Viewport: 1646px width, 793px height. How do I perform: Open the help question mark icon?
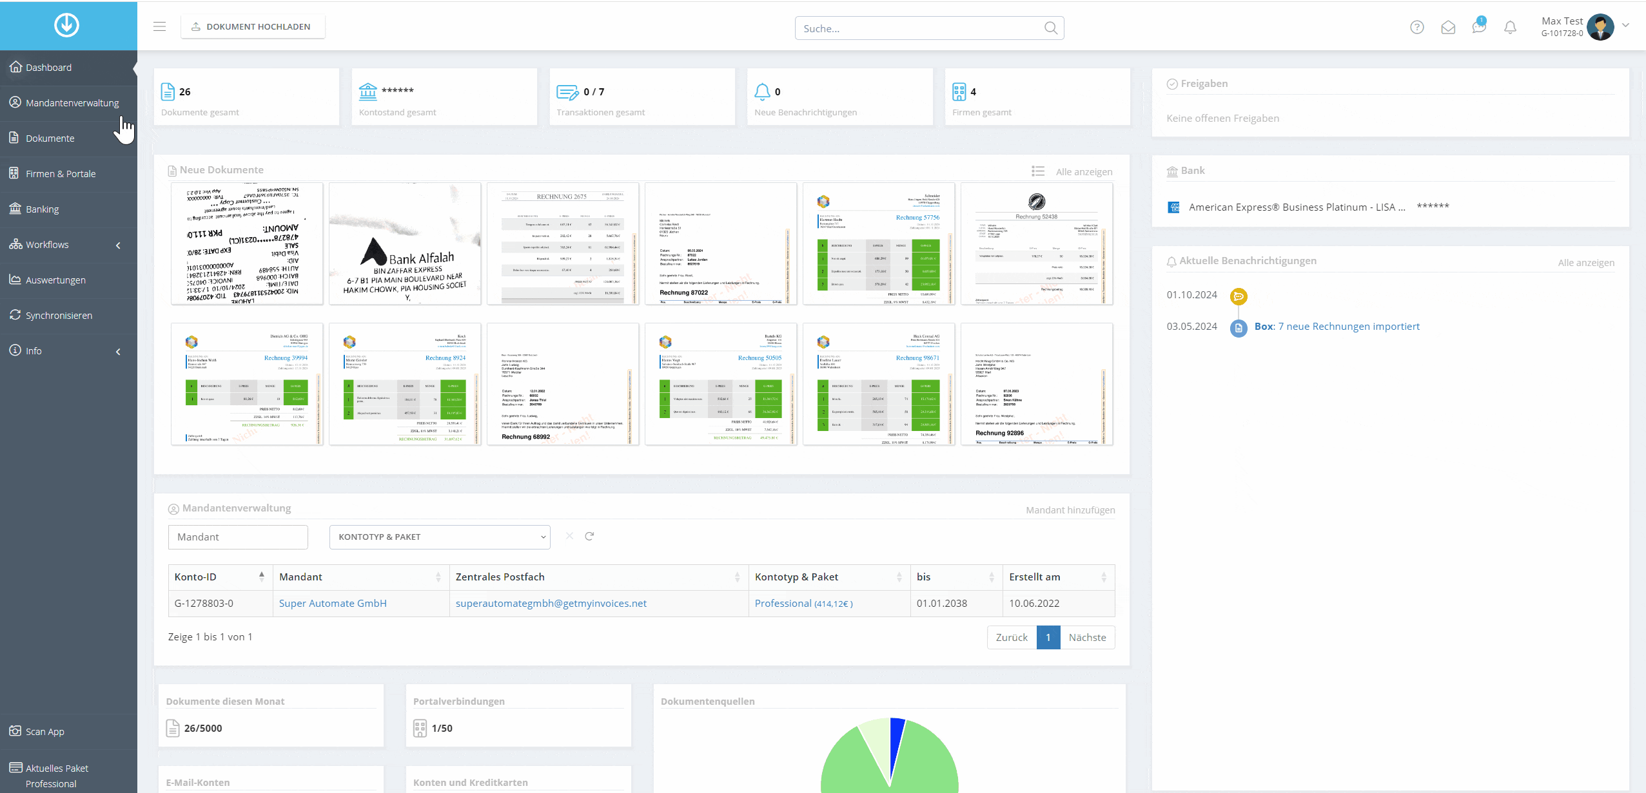(1416, 27)
